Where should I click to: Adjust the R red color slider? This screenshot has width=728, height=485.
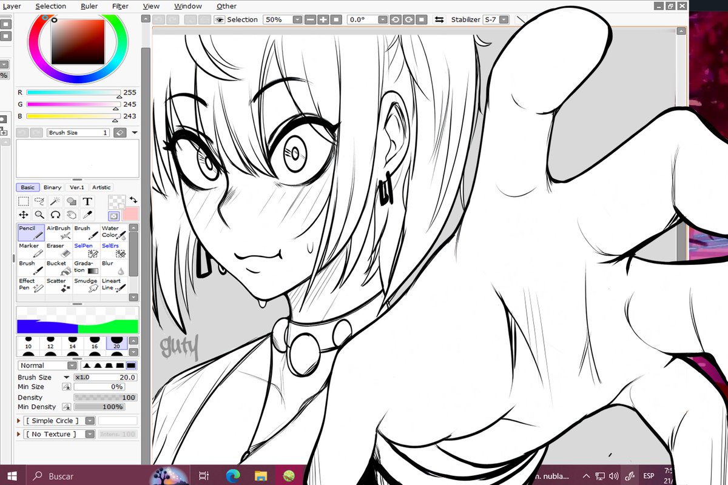[x=73, y=93]
